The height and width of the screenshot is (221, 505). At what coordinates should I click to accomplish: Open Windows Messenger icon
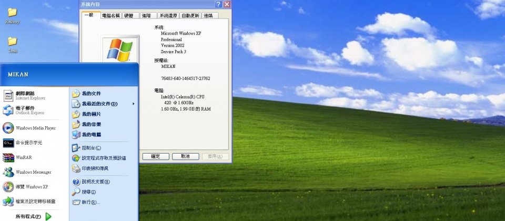point(8,172)
